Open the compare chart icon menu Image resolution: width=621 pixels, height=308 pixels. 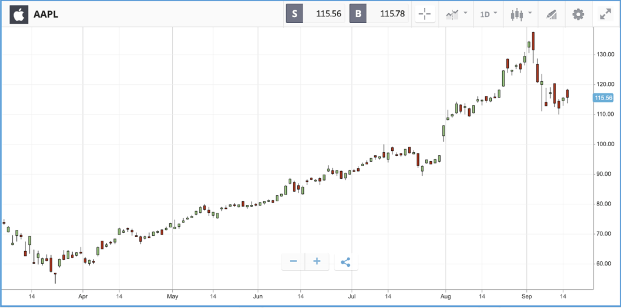click(x=457, y=15)
